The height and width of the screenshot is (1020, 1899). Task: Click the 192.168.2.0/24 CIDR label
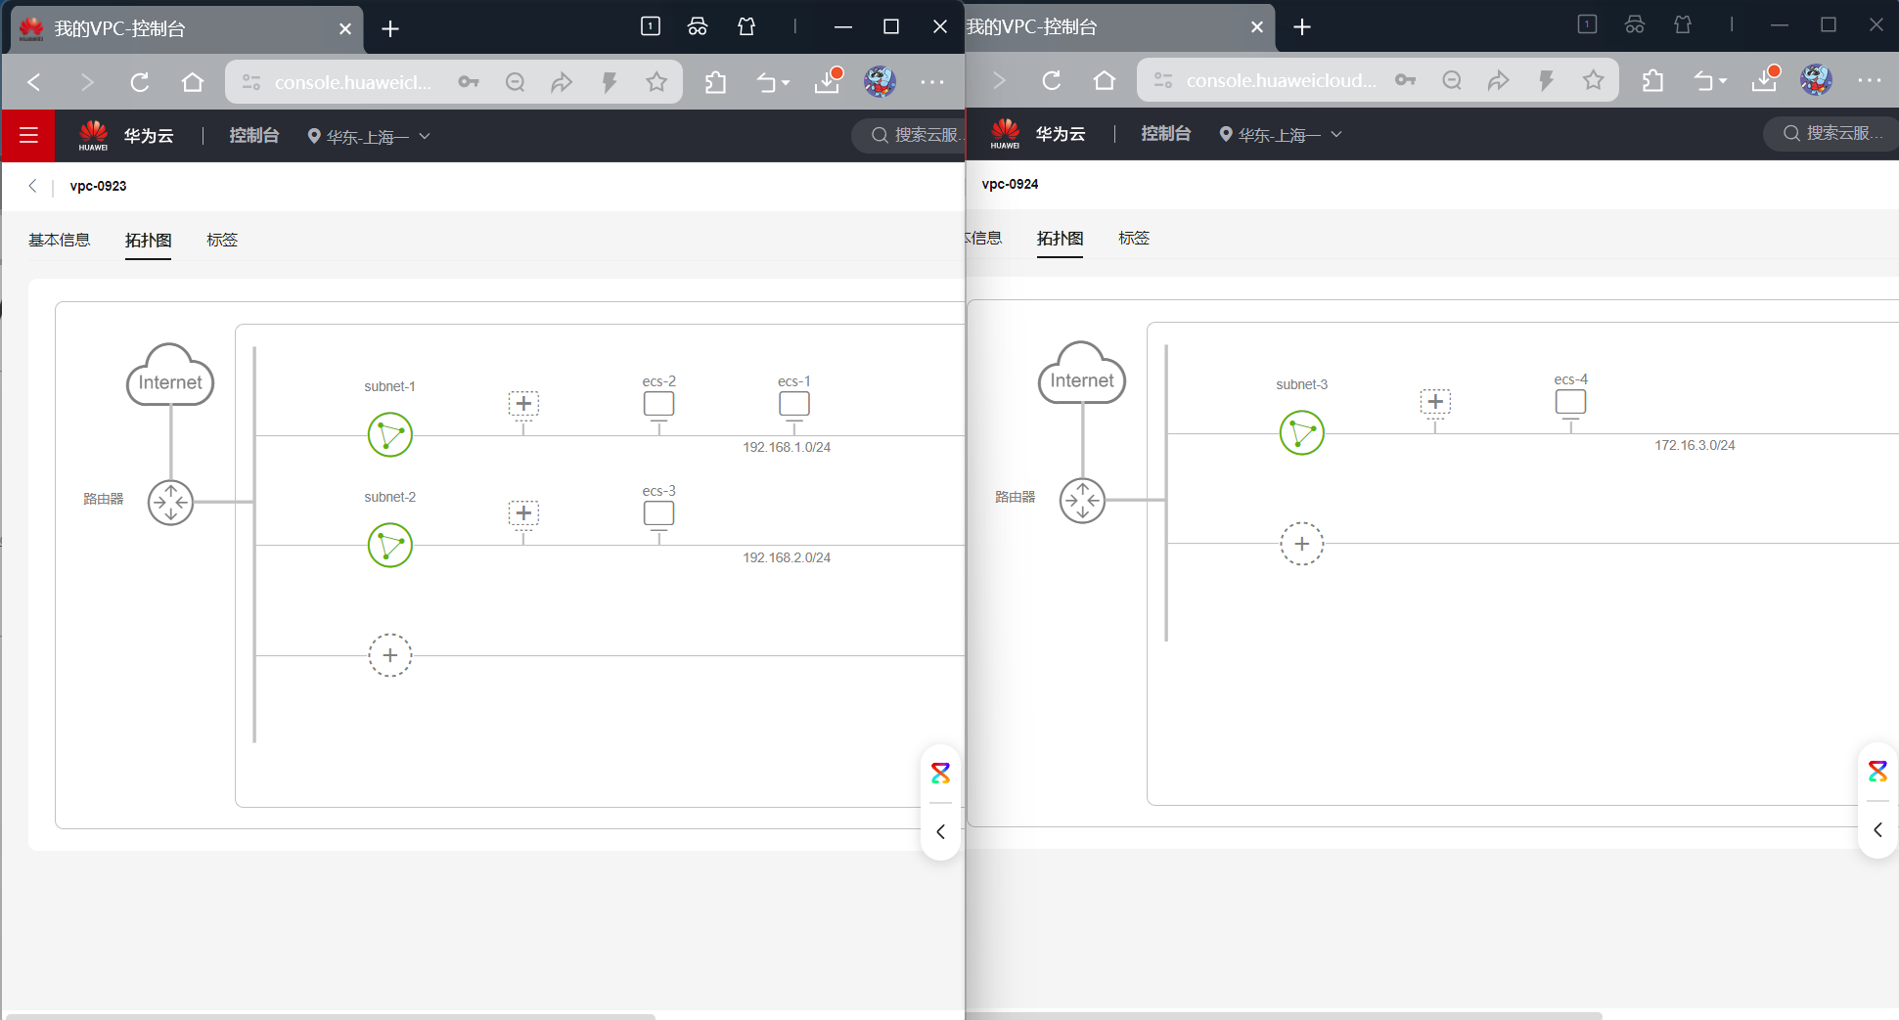[x=787, y=557]
